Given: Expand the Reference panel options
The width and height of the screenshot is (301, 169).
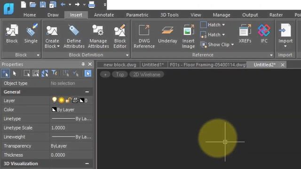Looking at the screenshot, I should pyautogui.click(x=271, y=55).
